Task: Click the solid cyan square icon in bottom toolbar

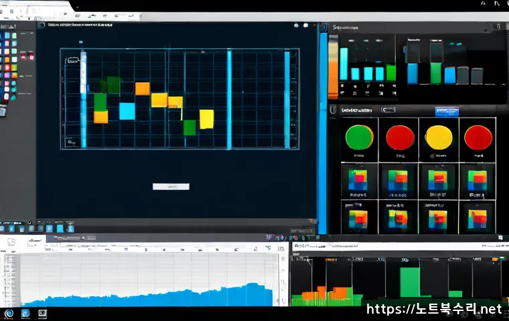Action: click(x=60, y=229)
